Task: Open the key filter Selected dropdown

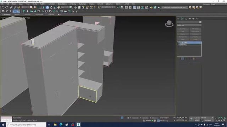Action: 207,118
